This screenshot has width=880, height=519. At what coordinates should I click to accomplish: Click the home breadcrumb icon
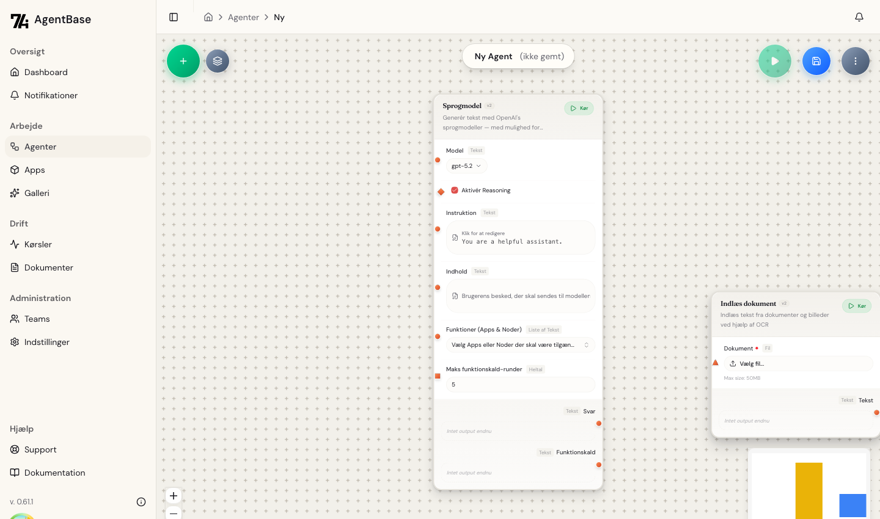pyautogui.click(x=208, y=17)
